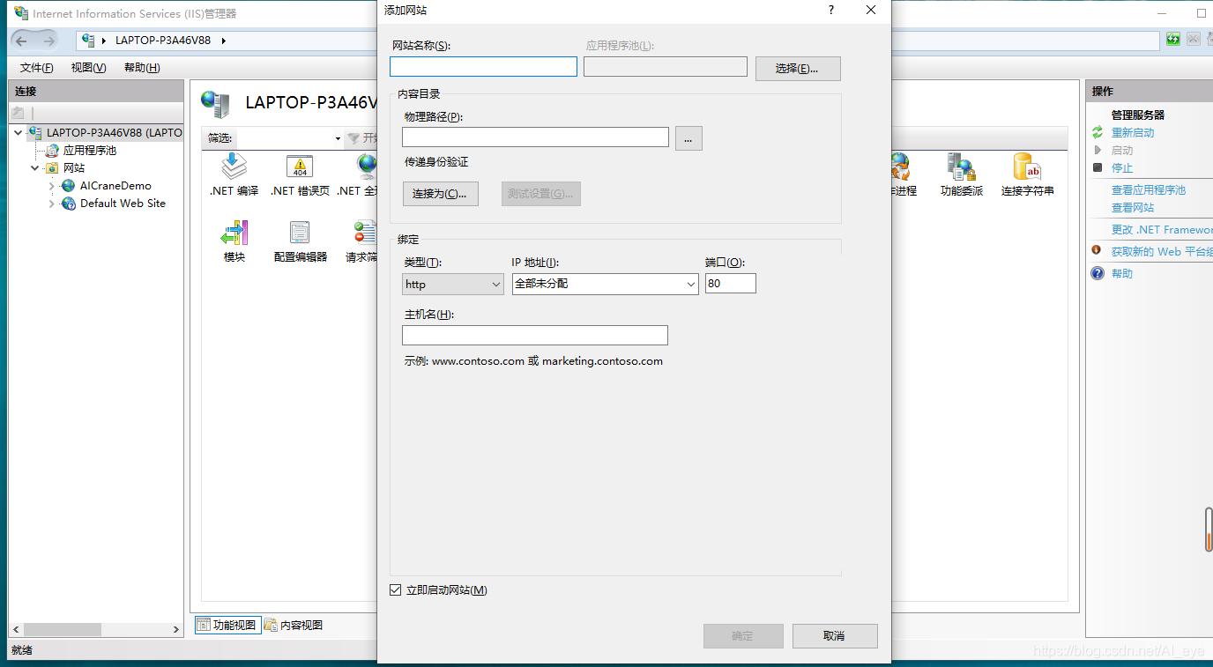Click the breadcrumb arrow after LAPTOP-P3A46V88
This screenshot has width=1213, height=667.
point(223,41)
